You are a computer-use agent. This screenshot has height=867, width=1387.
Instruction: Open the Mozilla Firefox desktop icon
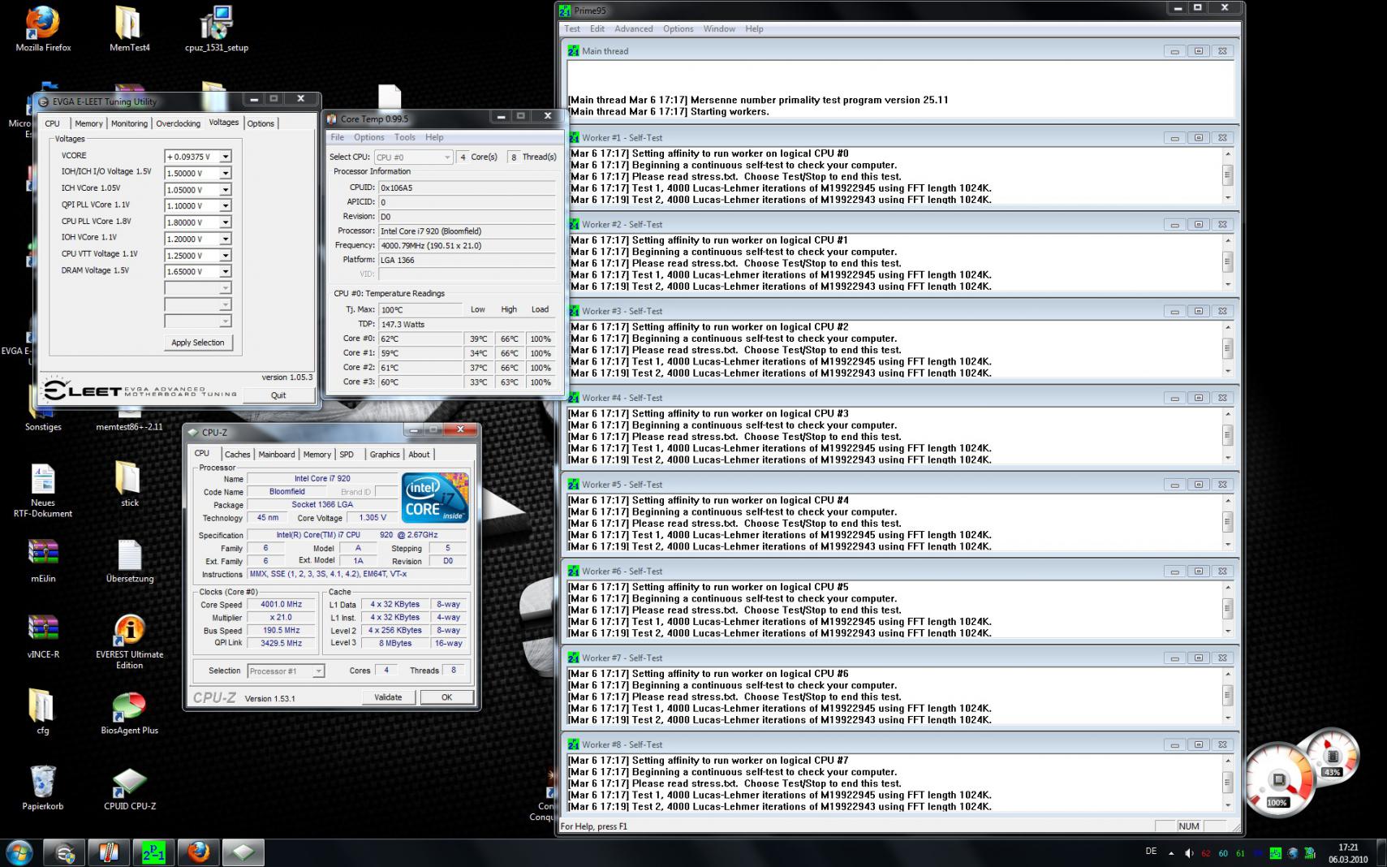coord(43,29)
